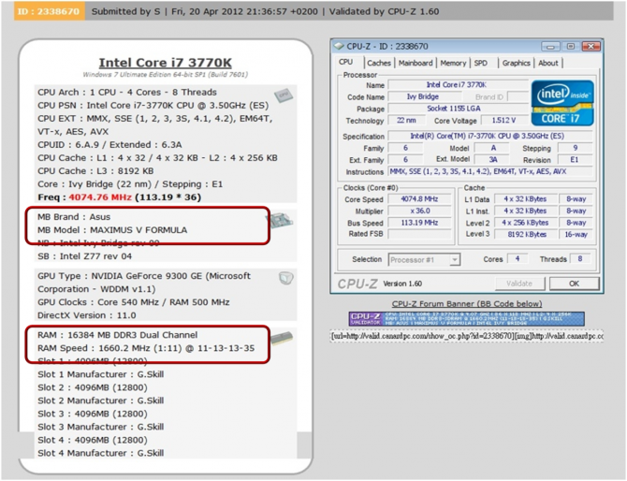Close the CPU-Z window

(x=591, y=47)
